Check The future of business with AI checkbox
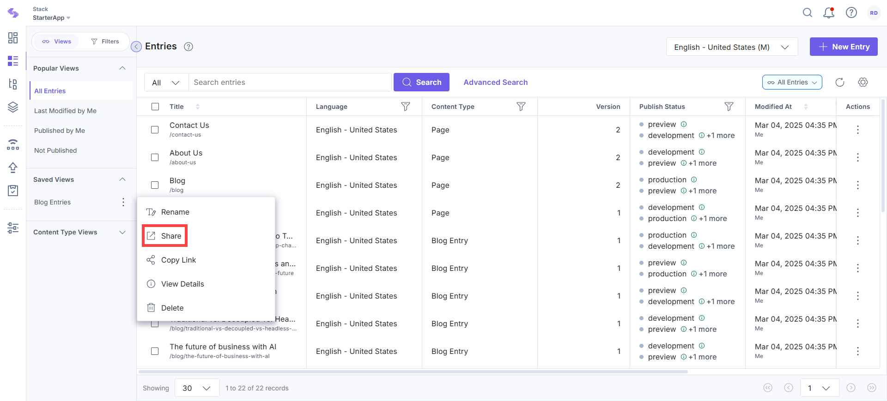Screen dimensions: 887x401 155,351
